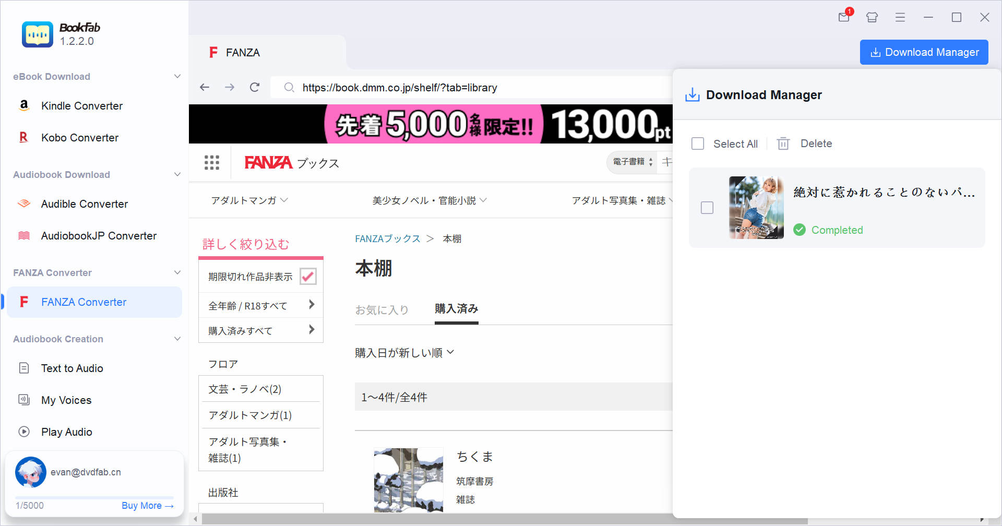
Task: Reload the page with the browser refresh icon
Action: pyautogui.click(x=254, y=87)
